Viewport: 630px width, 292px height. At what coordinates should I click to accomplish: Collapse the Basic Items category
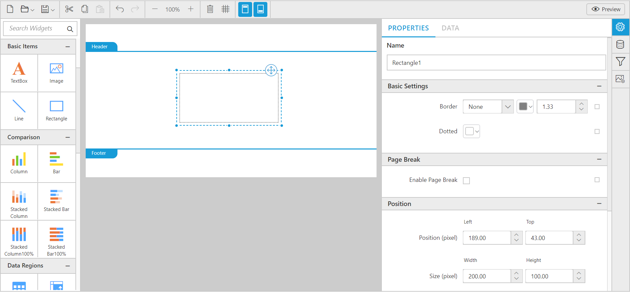tap(68, 47)
